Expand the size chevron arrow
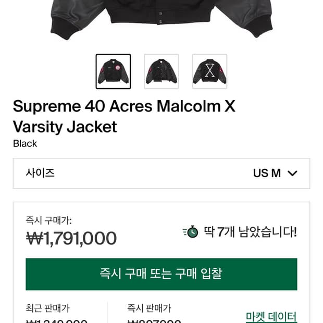The width and height of the screenshot is (323, 323). coord(292,173)
